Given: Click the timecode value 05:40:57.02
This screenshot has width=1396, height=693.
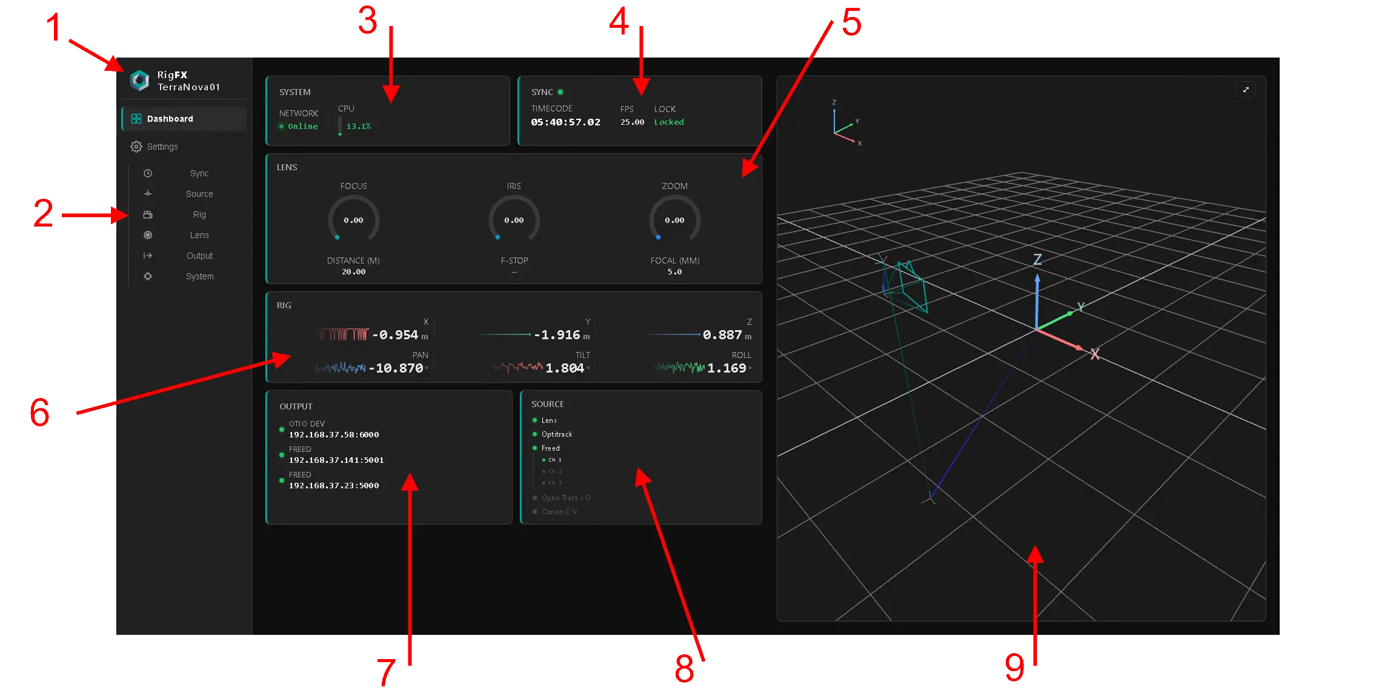Looking at the screenshot, I should click(565, 122).
